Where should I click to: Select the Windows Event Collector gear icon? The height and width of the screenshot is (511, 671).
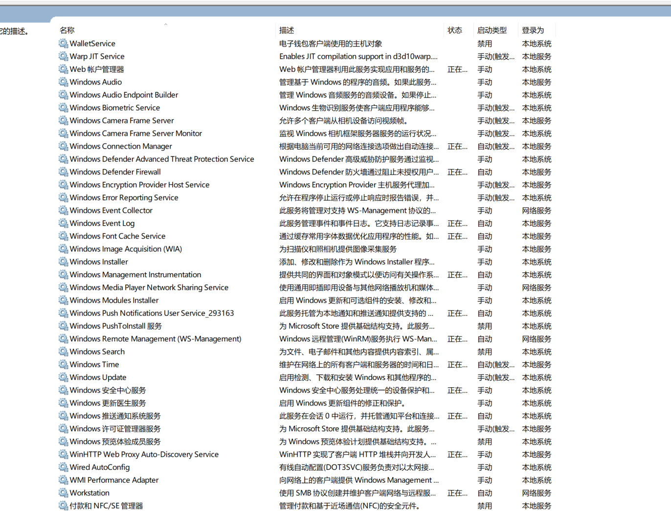[x=63, y=210]
